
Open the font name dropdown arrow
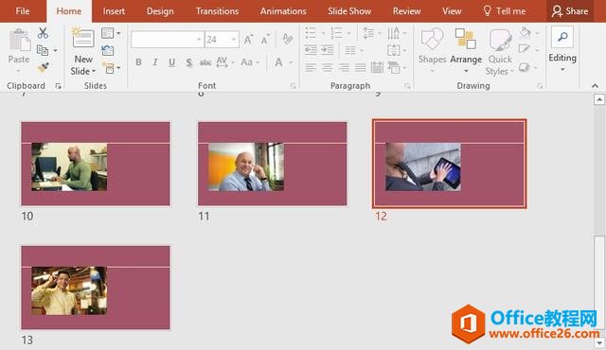(199, 40)
